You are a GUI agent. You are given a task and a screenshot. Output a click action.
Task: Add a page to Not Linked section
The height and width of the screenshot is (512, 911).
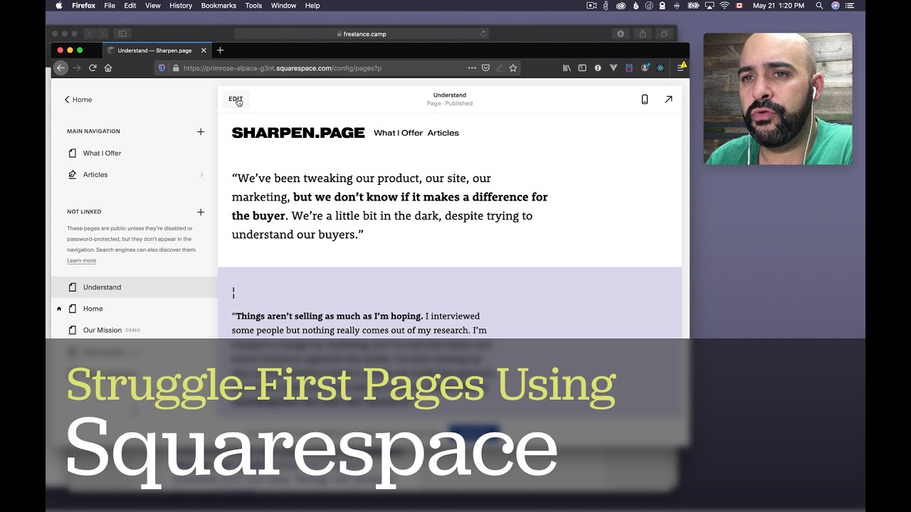click(x=201, y=212)
